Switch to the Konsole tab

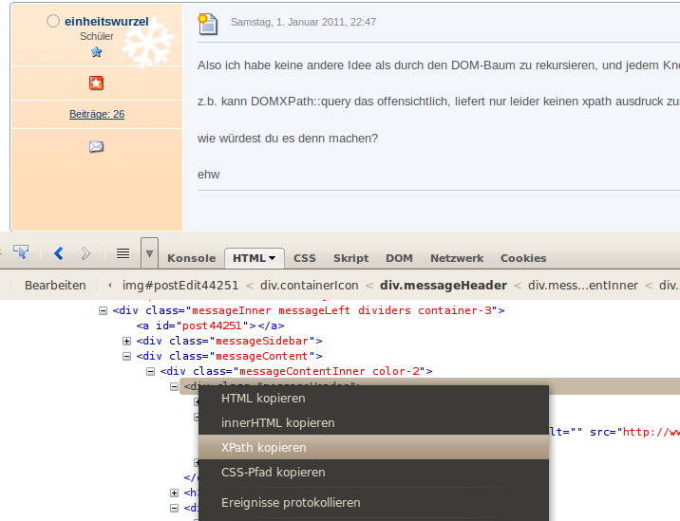point(192,258)
